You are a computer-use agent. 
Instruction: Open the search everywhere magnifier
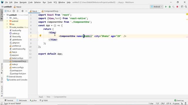pyautogui.click(x=186, y=7)
